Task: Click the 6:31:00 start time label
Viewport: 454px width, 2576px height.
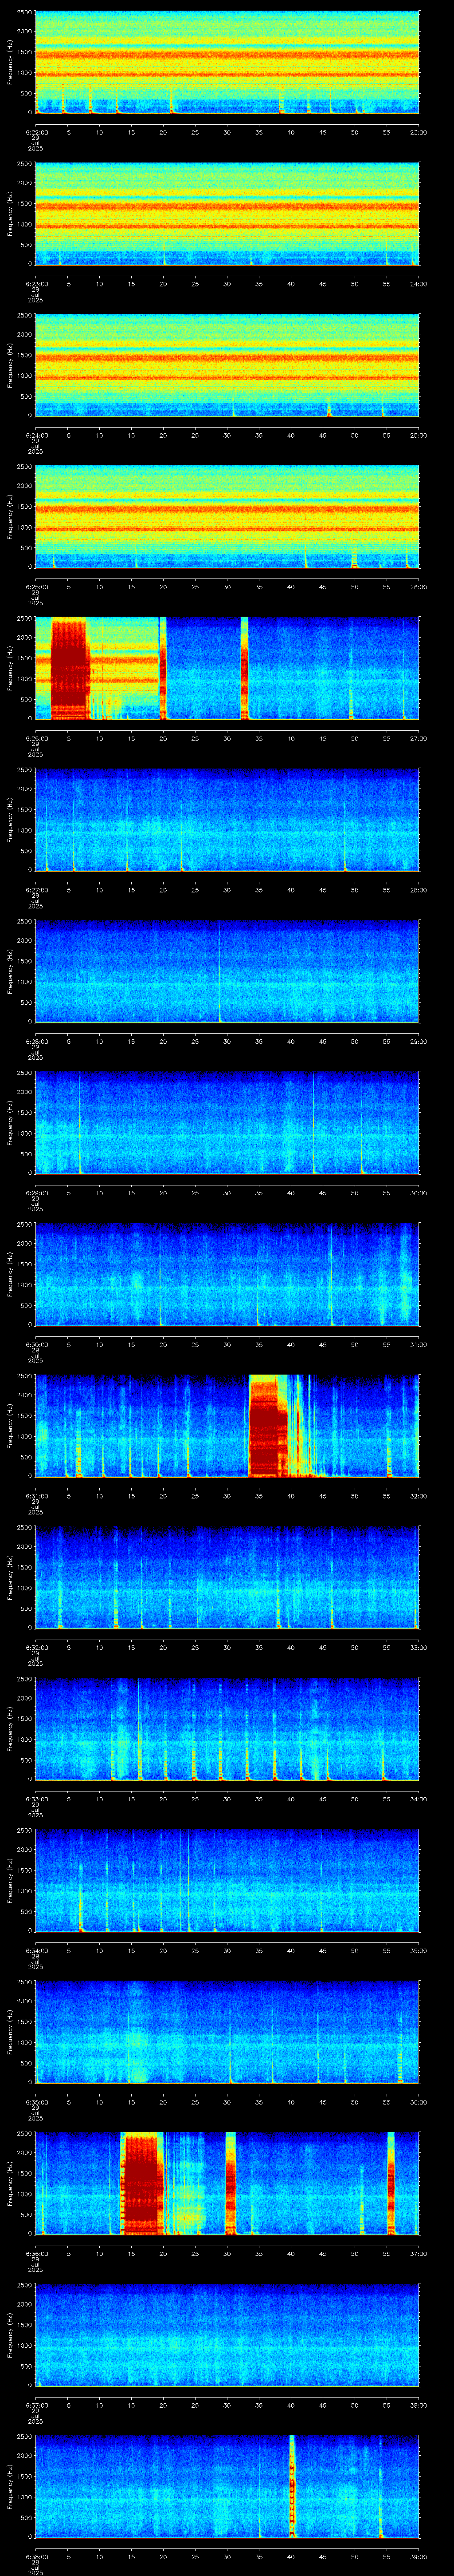Action: click(x=36, y=1495)
